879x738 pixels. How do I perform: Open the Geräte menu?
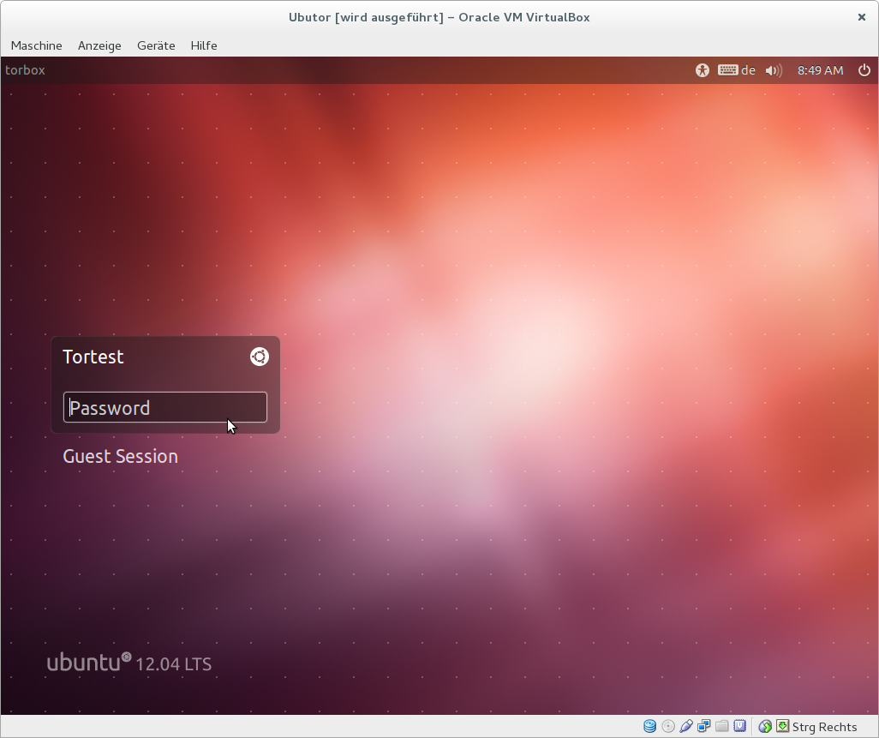156,45
